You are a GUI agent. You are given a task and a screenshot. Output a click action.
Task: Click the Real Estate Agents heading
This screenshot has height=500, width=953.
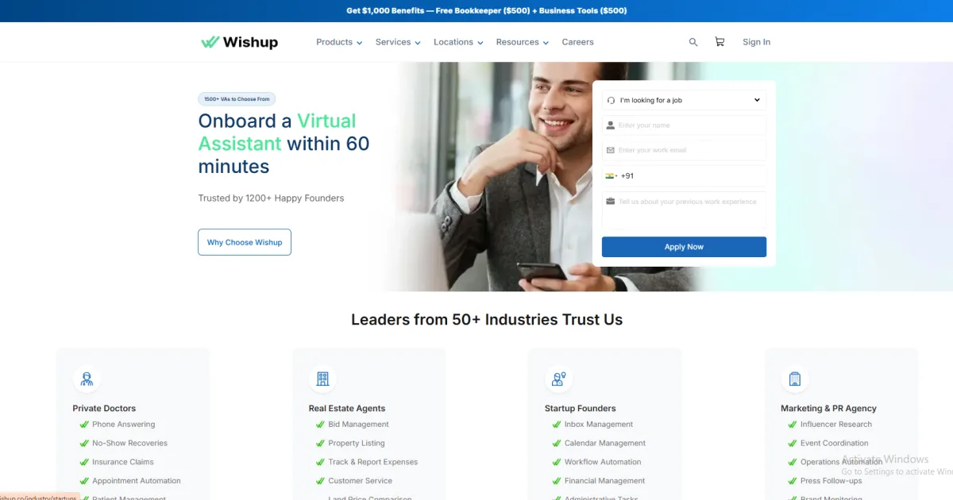click(x=347, y=409)
